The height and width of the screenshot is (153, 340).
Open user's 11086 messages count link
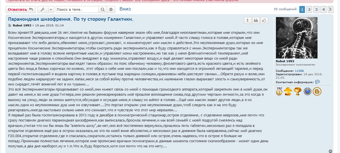tap(299, 71)
